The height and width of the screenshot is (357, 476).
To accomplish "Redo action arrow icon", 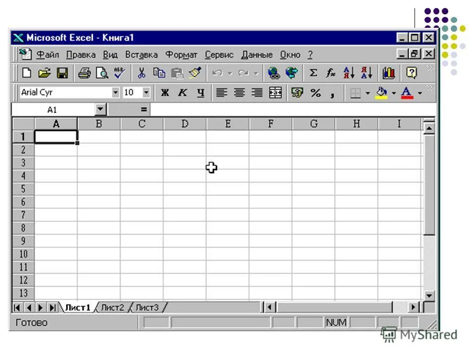I will click(243, 73).
